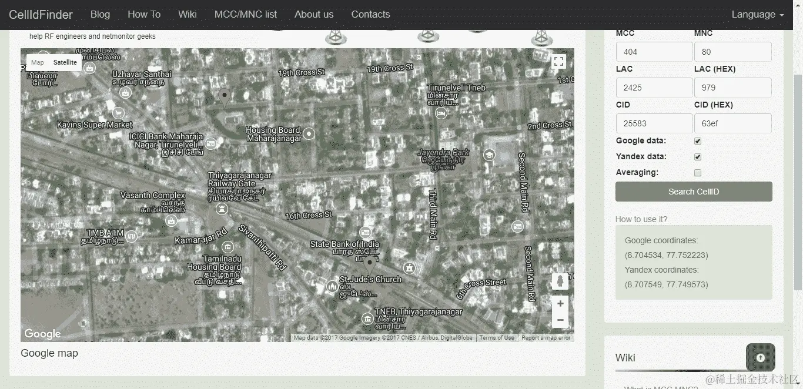803x389 pixels.
Task: Open the Blog page
Action: pos(100,15)
